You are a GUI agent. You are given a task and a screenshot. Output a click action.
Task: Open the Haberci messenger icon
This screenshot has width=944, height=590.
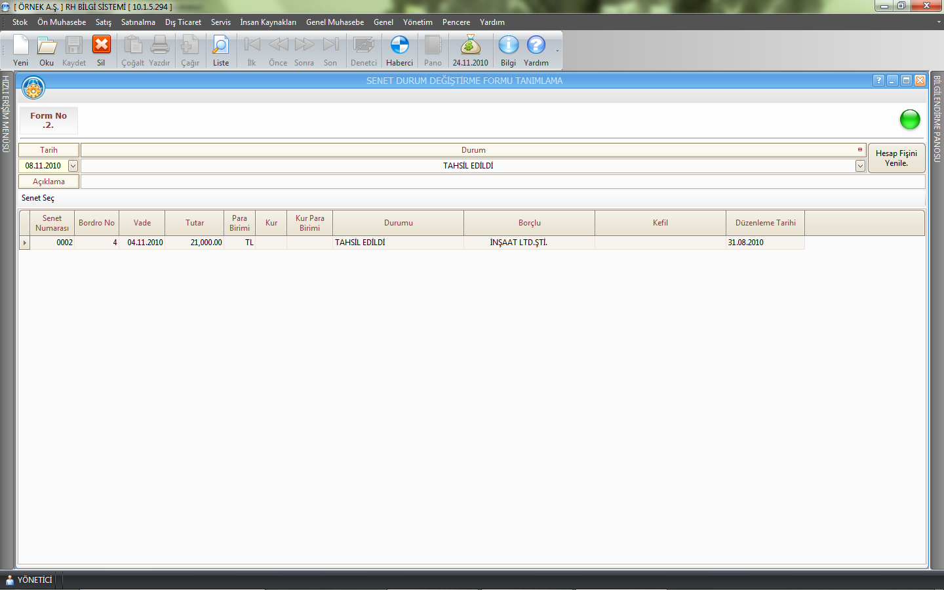399,46
